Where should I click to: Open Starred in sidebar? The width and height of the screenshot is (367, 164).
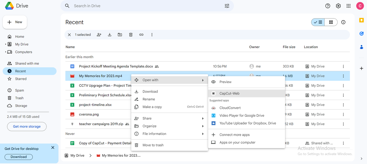point(29,79)
